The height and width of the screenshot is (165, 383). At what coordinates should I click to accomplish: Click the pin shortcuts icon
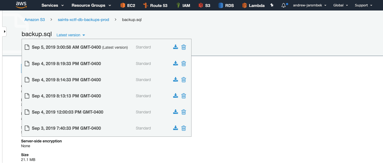click(272, 5)
